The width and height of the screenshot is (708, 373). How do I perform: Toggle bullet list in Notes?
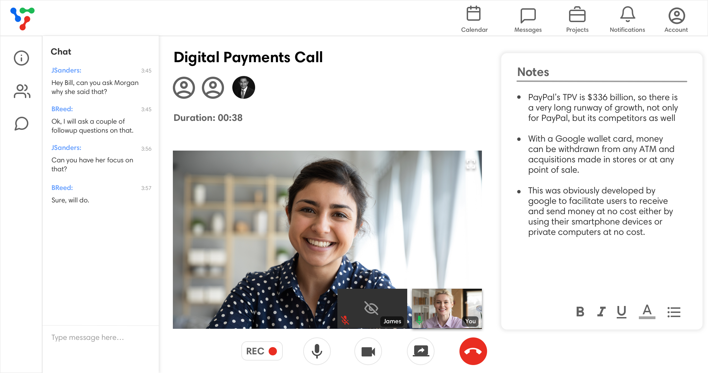coord(674,312)
